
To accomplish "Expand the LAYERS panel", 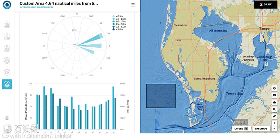I will point(241,129).
